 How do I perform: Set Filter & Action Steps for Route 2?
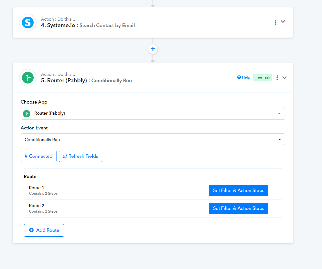[239, 208]
